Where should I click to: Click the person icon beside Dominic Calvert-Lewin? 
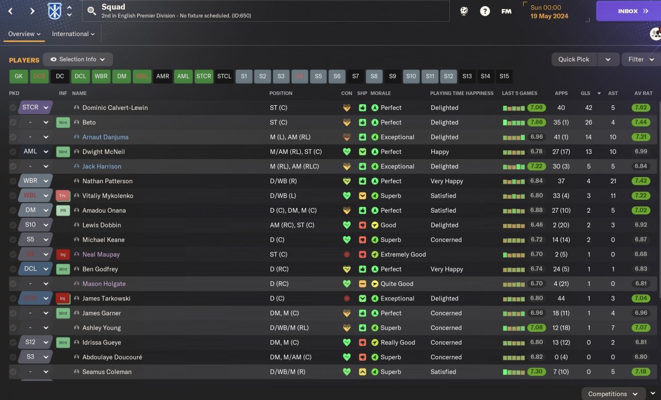coord(77,108)
